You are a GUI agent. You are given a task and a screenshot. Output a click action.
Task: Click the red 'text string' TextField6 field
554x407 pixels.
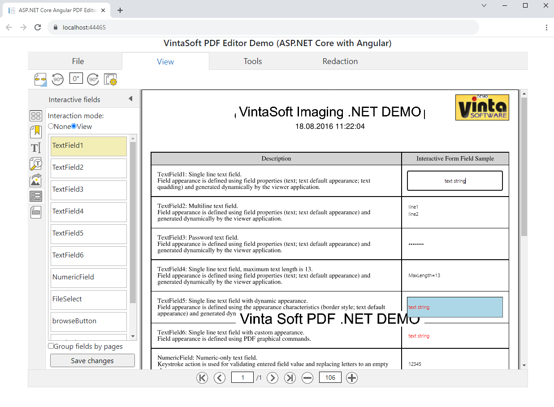click(x=455, y=336)
